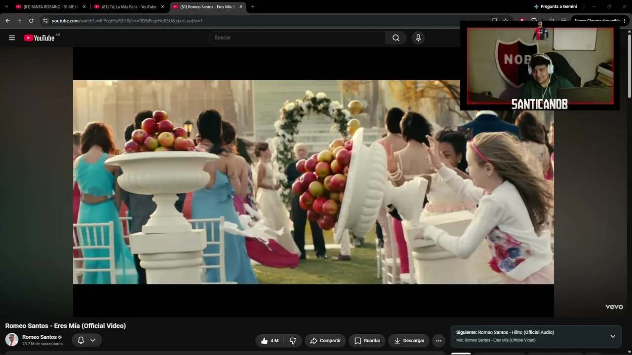
Task: Open a new browser tab
Action: pos(253,7)
